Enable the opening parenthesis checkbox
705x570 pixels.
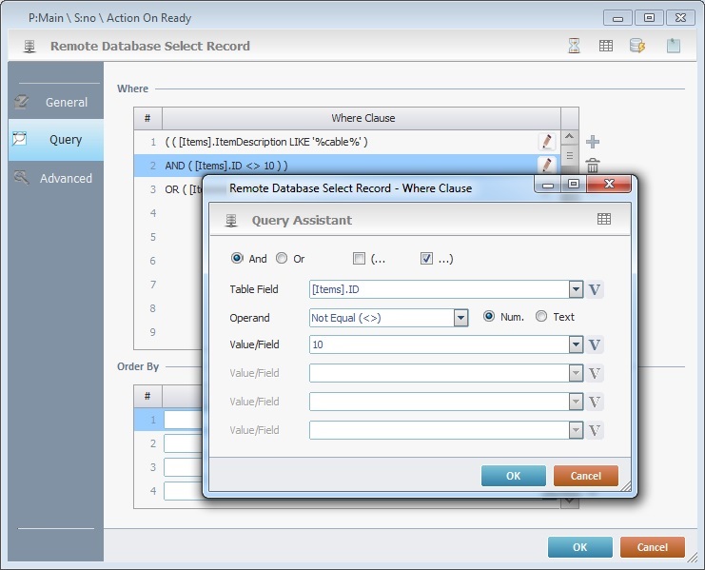pos(359,258)
